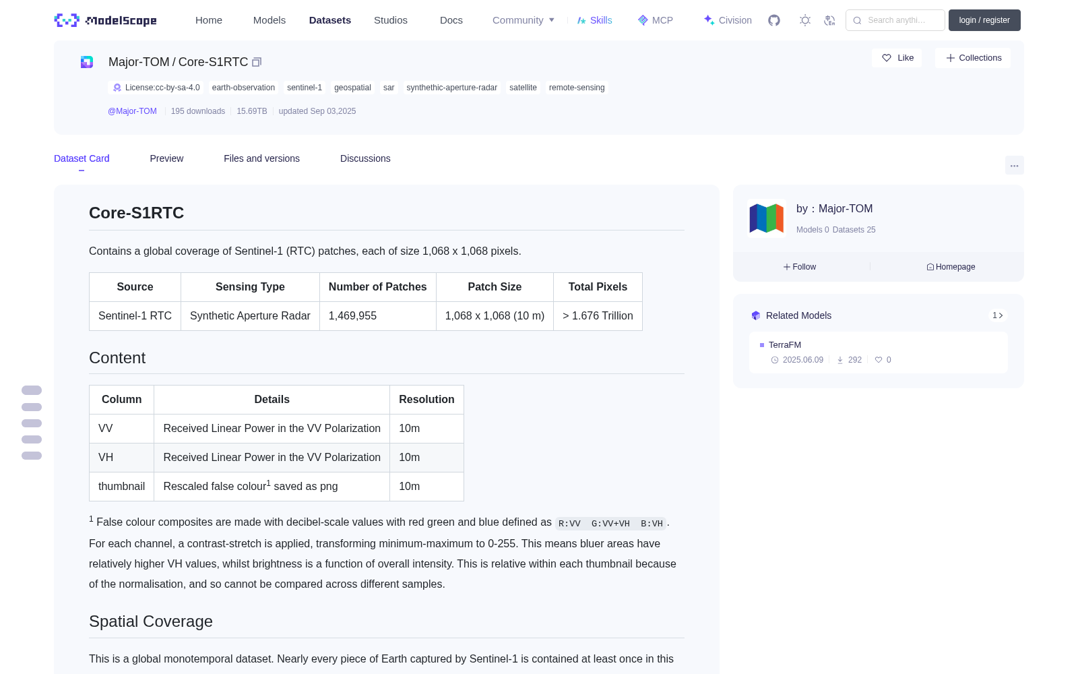Viewport: 1078px width, 674px height.
Task: Open the Civision page
Action: coord(728,20)
